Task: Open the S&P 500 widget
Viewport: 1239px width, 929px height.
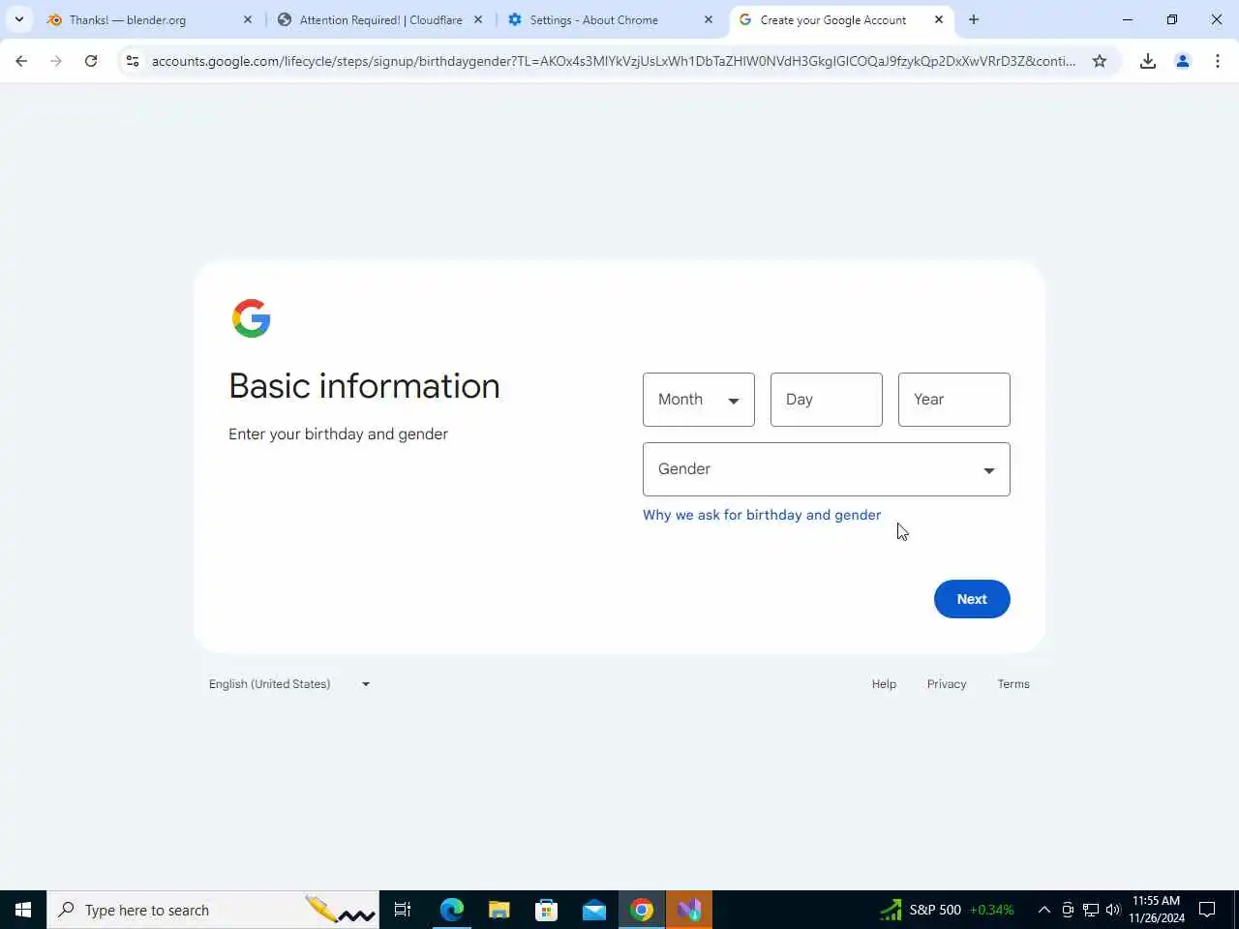Action: click(947, 910)
